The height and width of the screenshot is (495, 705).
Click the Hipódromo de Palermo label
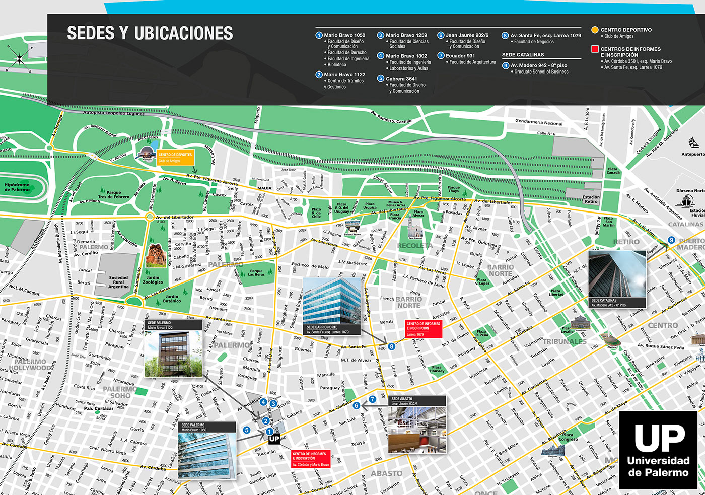click(17, 187)
